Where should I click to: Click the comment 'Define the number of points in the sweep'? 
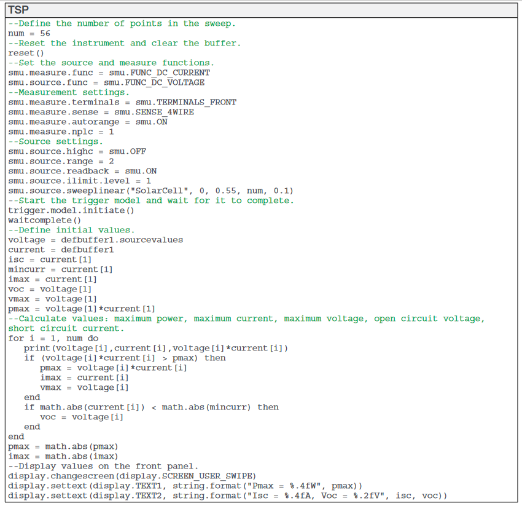[122, 23]
